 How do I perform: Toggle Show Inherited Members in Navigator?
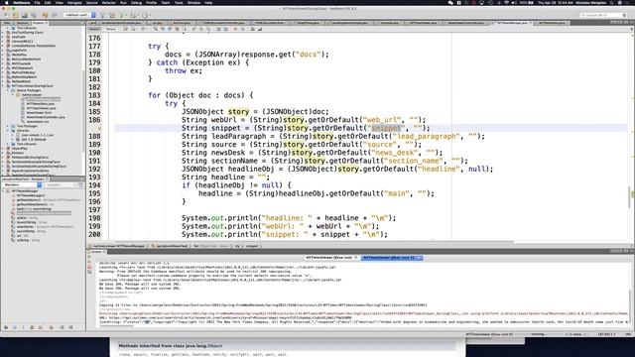(x=6, y=327)
